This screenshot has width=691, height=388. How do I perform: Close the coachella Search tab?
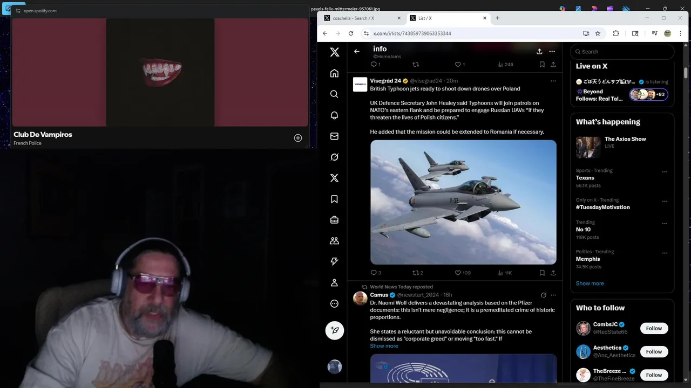click(x=399, y=18)
